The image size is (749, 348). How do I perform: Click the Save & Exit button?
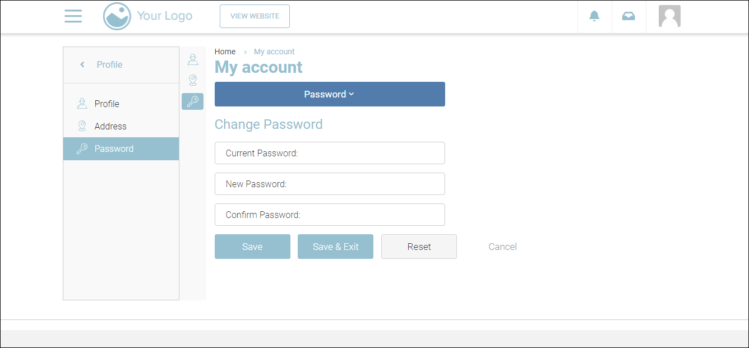pyautogui.click(x=335, y=247)
